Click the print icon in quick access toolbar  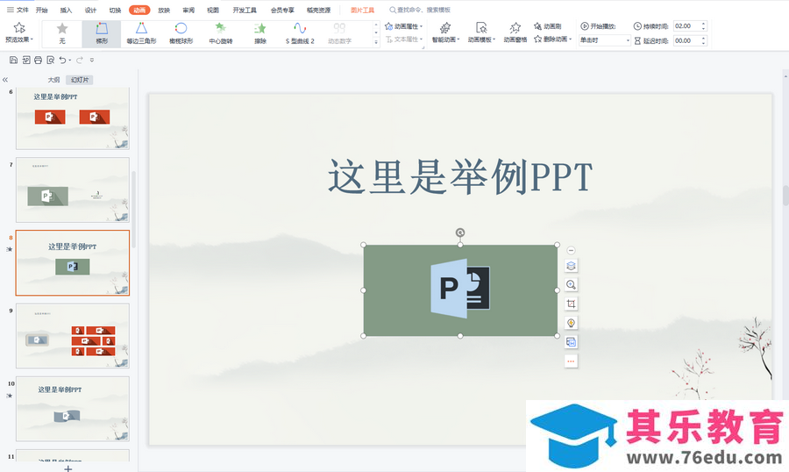[x=39, y=60]
